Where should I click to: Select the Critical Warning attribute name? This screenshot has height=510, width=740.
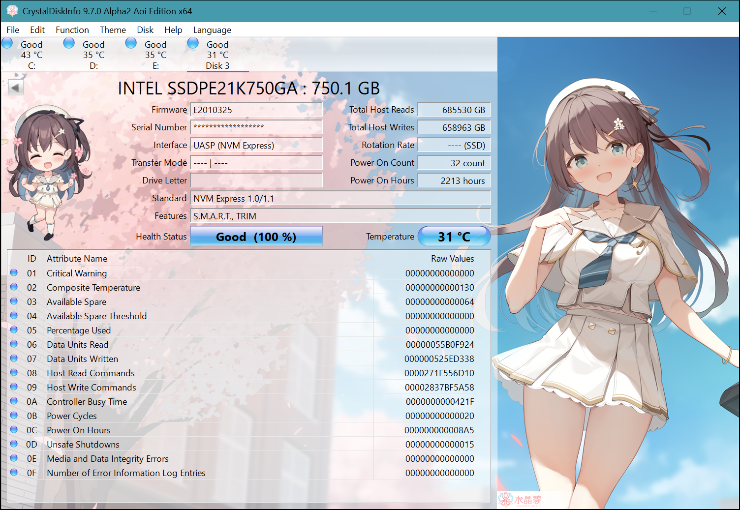point(76,273)
